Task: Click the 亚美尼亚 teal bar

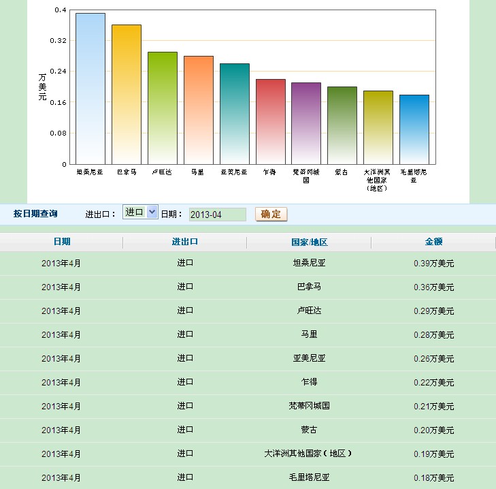Action: point(235,114)
